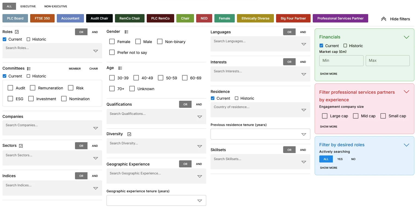This screenshot has width=416, height=208.
Task: Click SHOW MORE in Financials panel
Action: (329, 74)
